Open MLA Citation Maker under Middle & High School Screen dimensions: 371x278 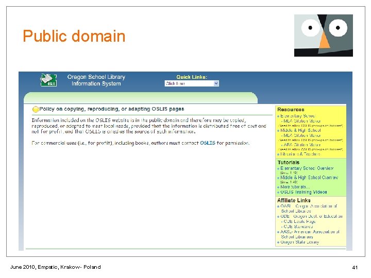tap(302, 135)
